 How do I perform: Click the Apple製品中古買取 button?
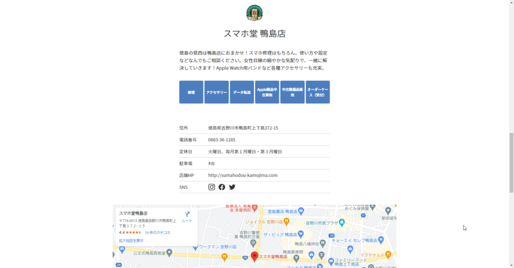(267, 92)
